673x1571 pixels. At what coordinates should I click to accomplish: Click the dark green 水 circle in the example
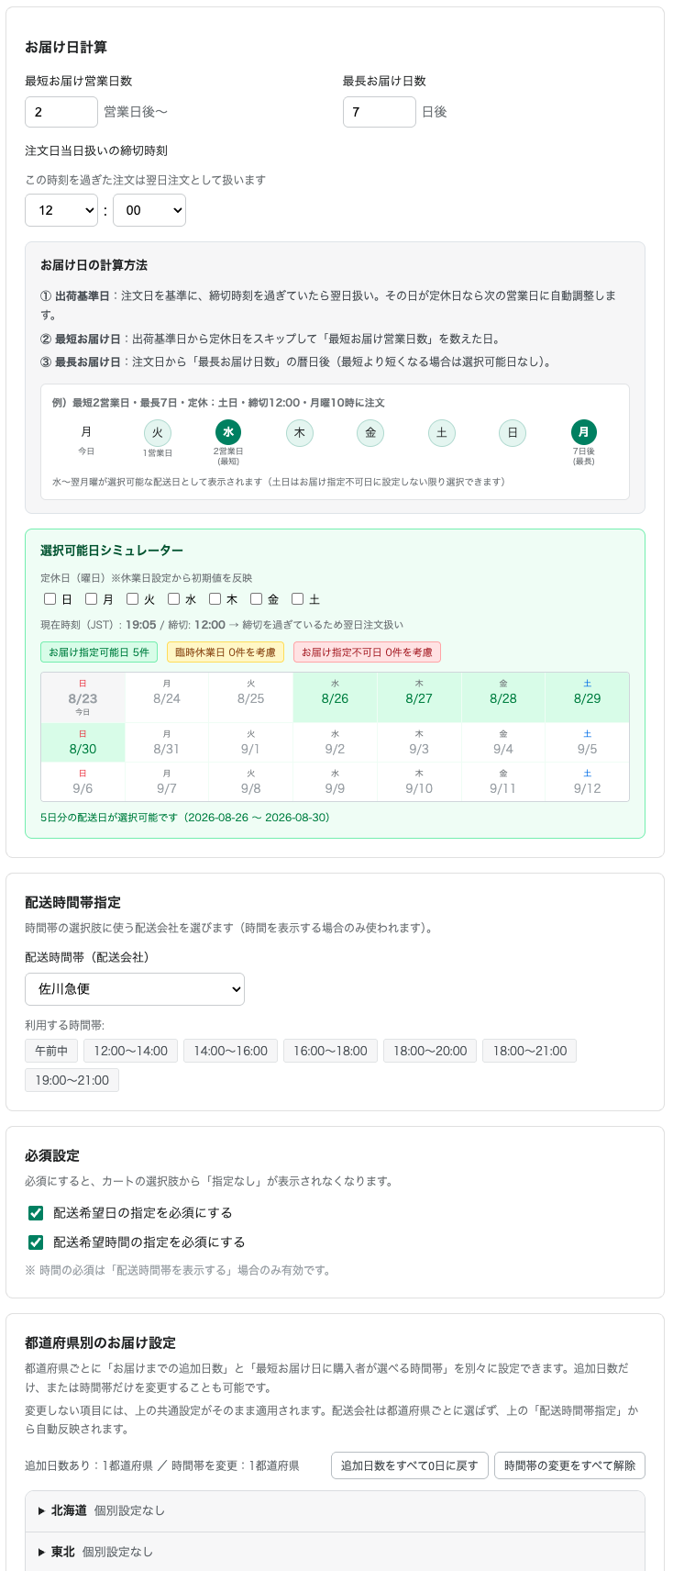228,432
